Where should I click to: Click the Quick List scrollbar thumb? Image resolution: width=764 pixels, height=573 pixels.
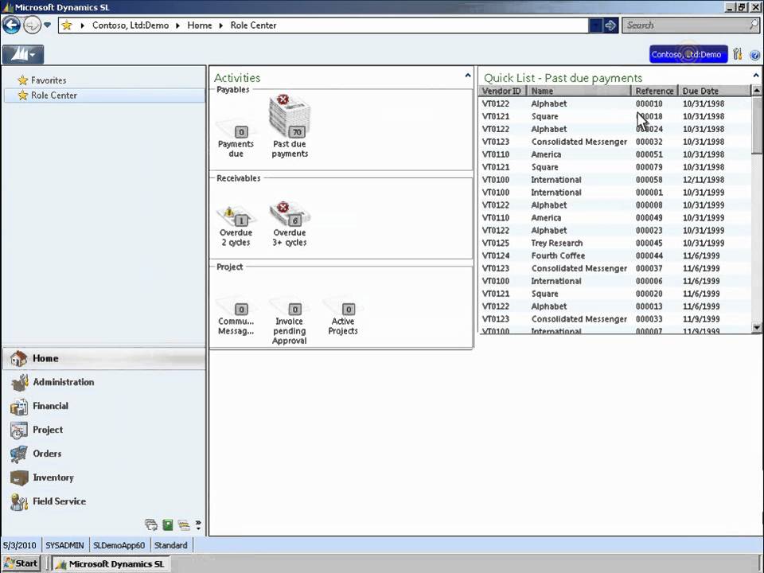coord(757,125)
